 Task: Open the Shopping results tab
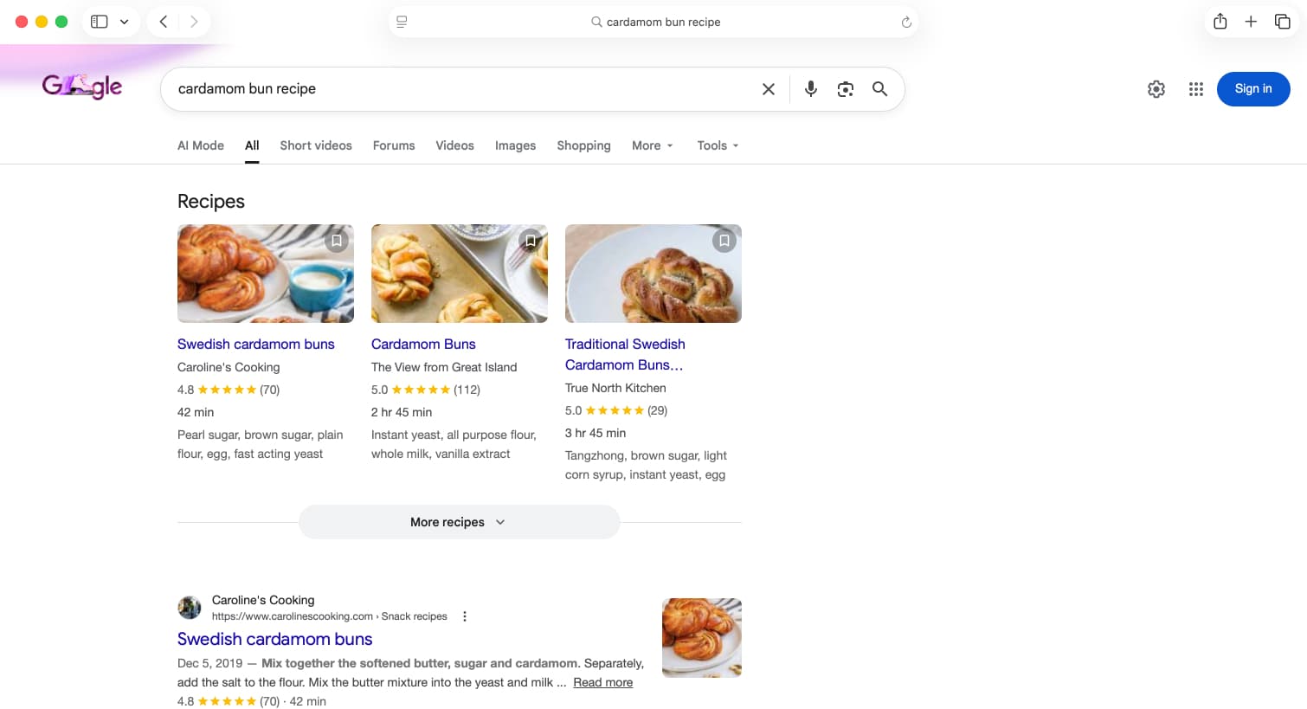click(583, 145)
